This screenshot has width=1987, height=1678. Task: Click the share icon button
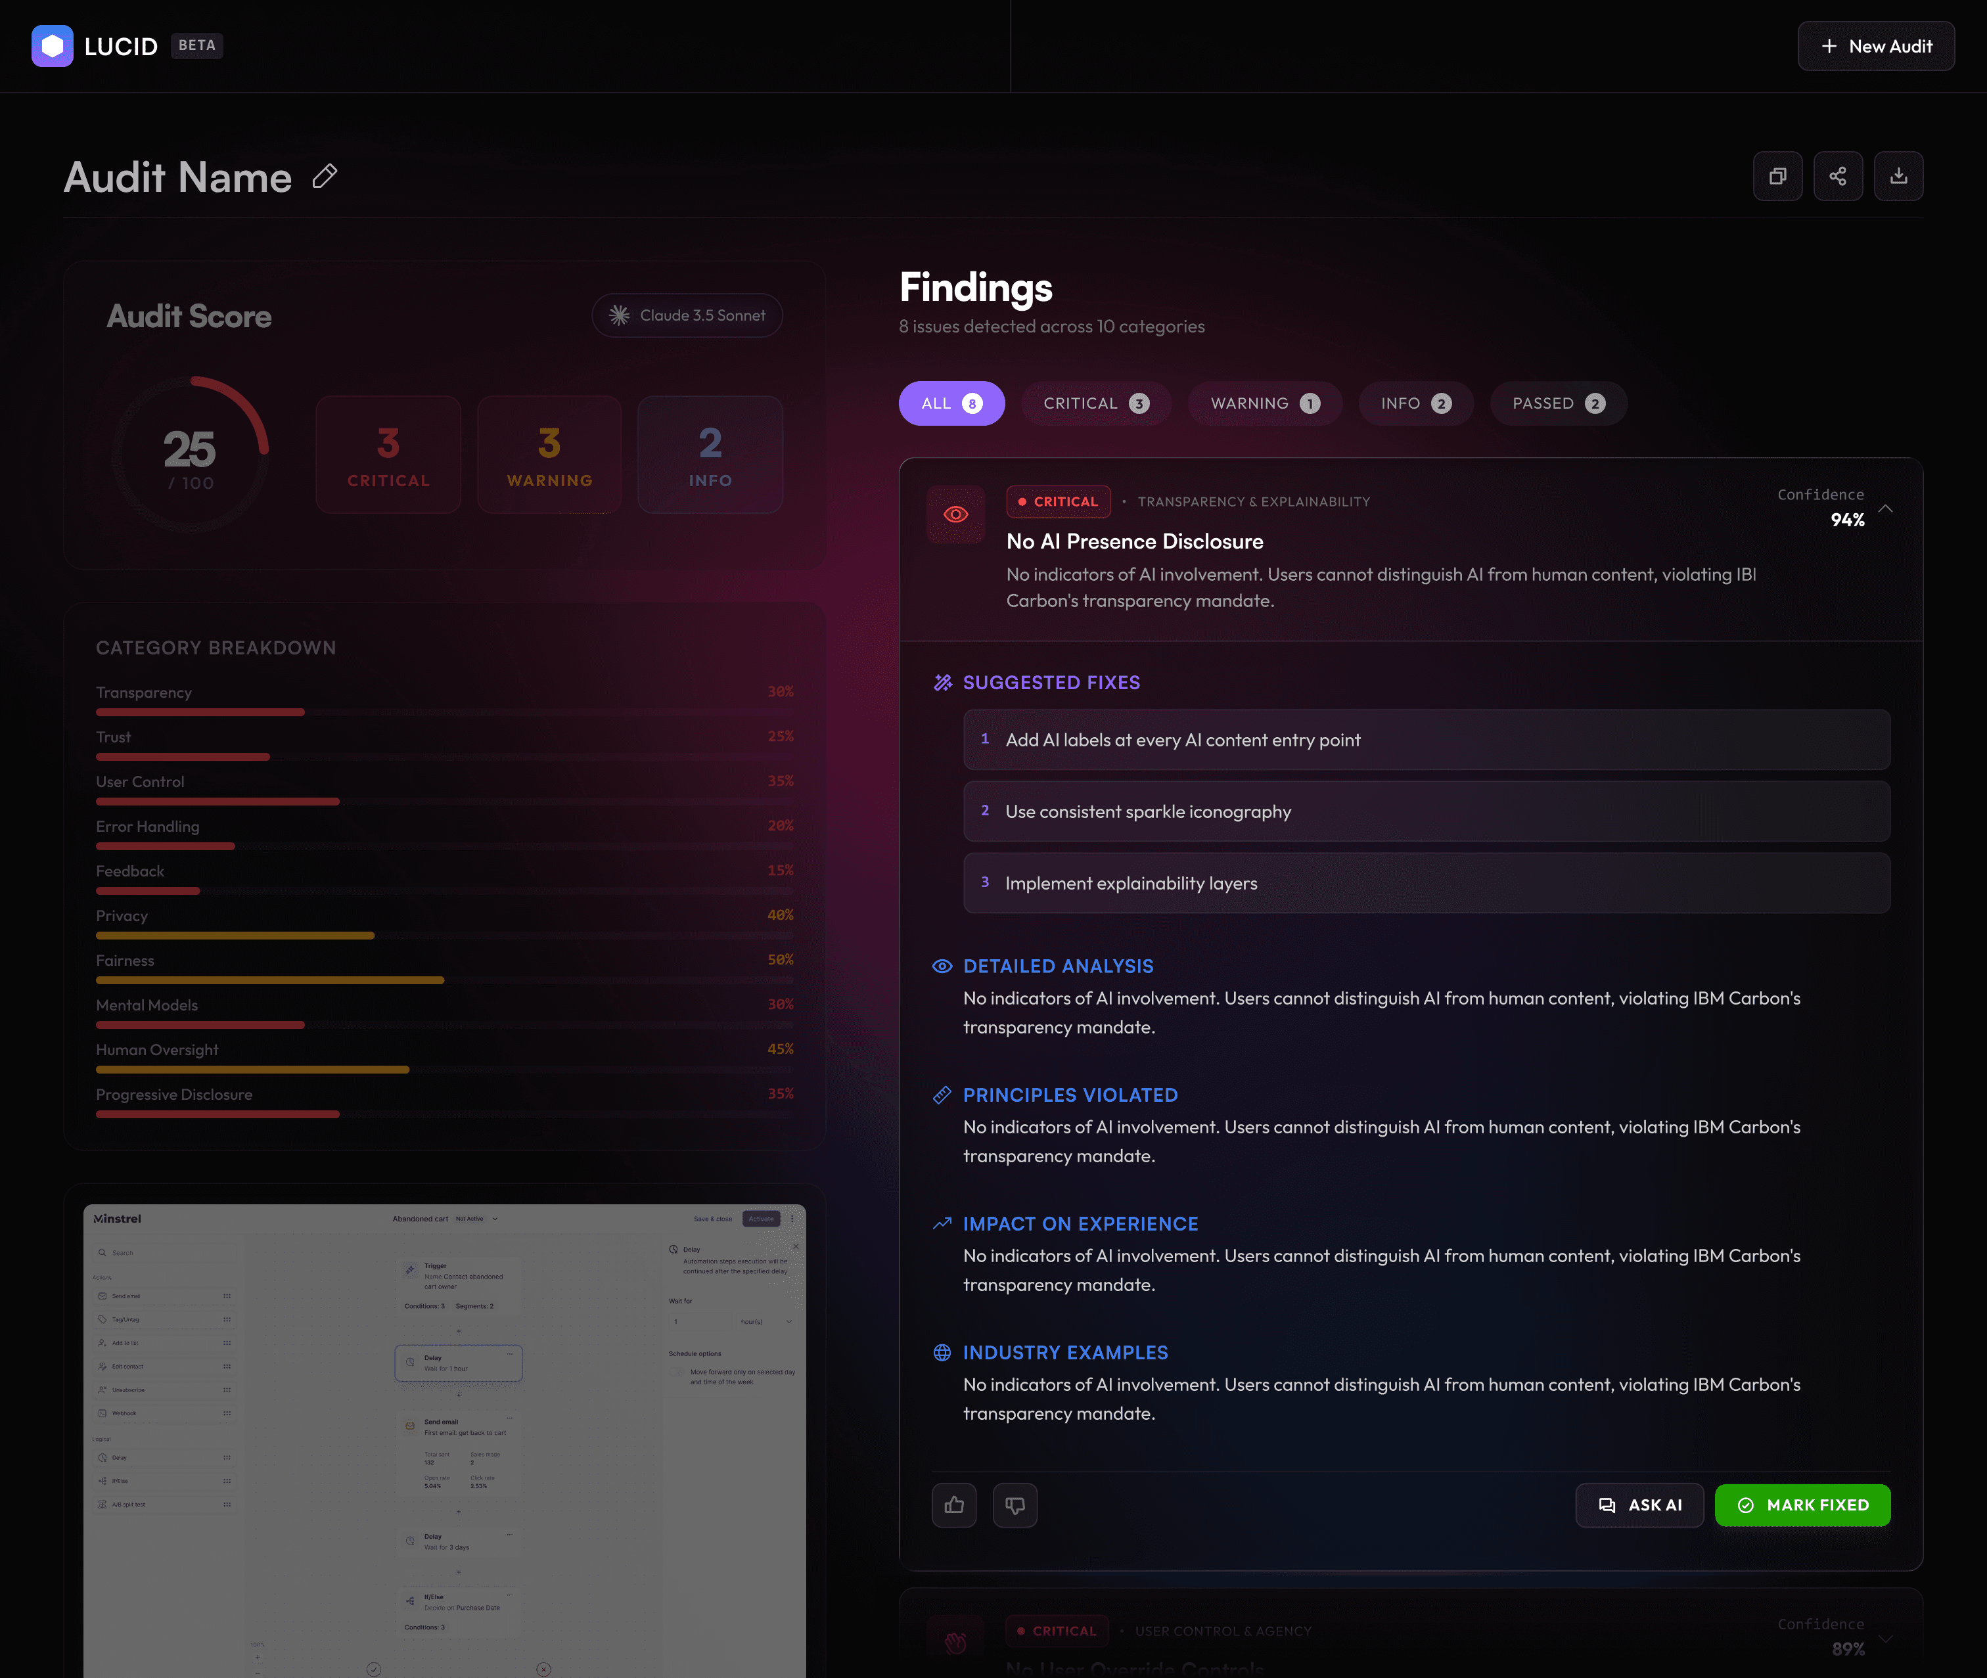[1837, 176]
